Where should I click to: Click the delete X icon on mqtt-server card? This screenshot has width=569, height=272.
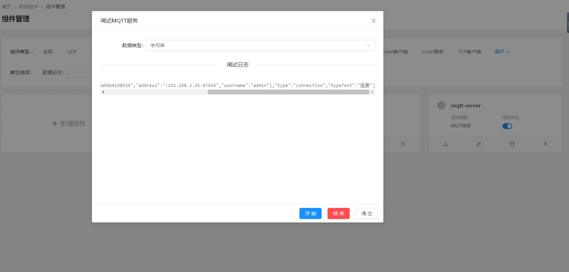tap(545, 144)
